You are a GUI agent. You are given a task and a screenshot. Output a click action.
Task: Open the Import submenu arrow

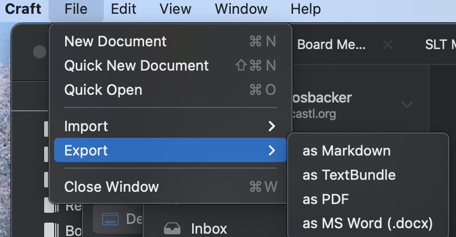(x=271, y=126)
